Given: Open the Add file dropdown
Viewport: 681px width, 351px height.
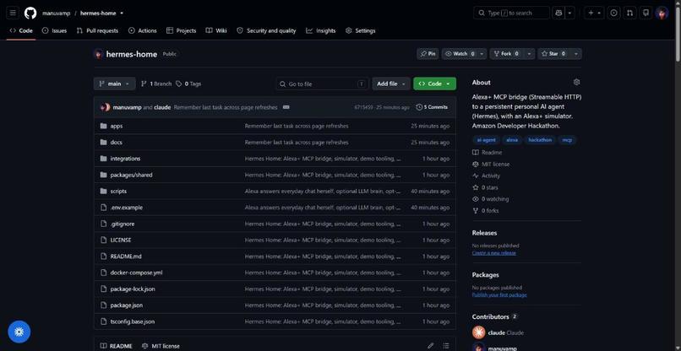Looking at the screenshot, I should pos(391,84).
